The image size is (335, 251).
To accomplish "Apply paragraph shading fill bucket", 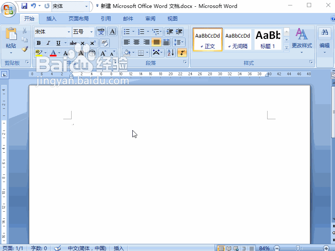I will 127,53.
